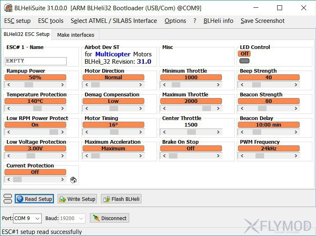This screenshot has height=236, width=316.
Task: Click right arrow of Demag Compensation slider
Action: pyautogui.click(x=141, y=108)
